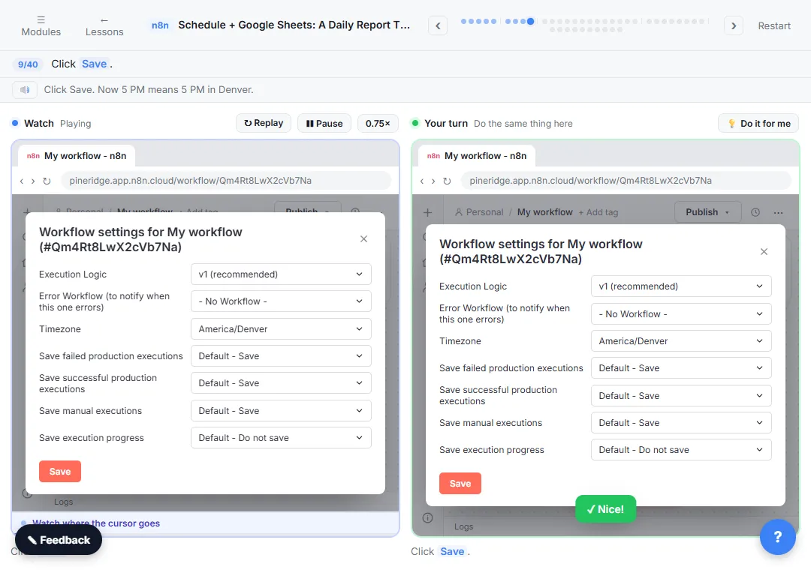Click Save in the Your turn dialog
Image resolution: width=811 pixels, height=570 pixels.
(460, 483)
